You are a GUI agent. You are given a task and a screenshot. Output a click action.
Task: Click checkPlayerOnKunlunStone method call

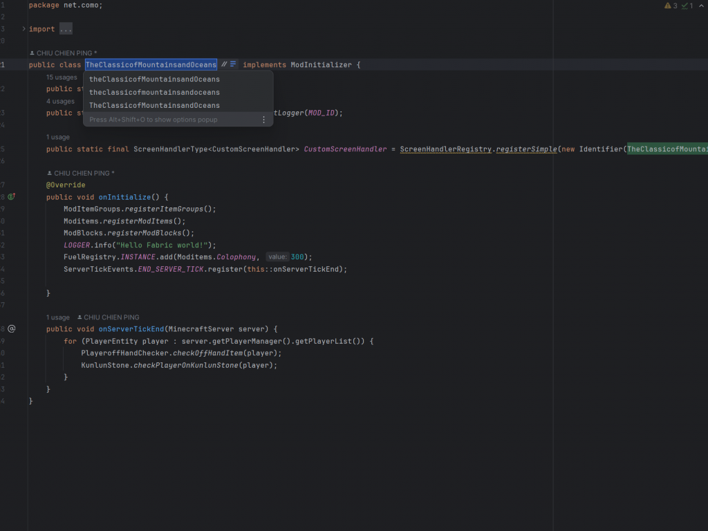pyautogui.click(x=186, y=365)
